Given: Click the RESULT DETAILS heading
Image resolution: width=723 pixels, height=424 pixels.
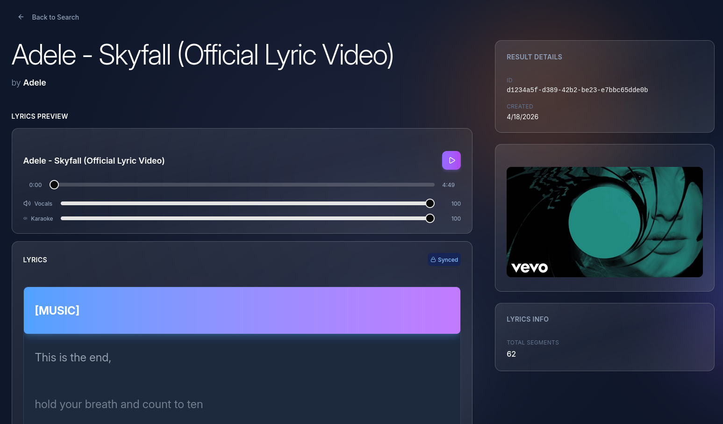Looking at the screenshot, I should coord(534,57).
